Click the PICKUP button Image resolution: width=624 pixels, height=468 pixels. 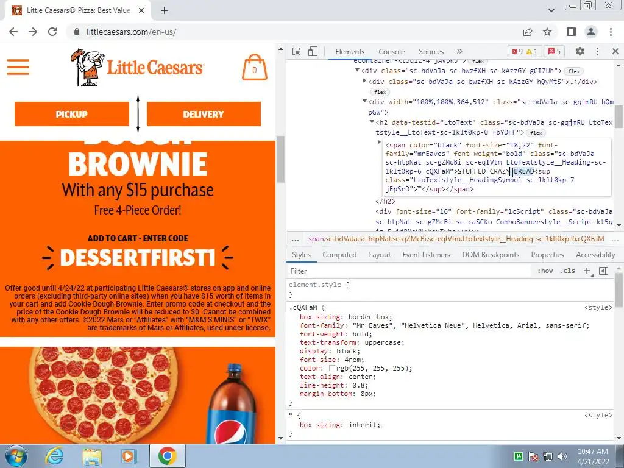(72, 114)
